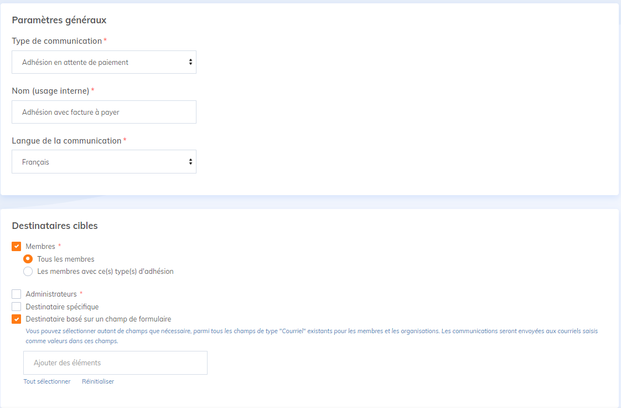Click the 'Langue de la communication' label text
621x408 pixels.
66,141
